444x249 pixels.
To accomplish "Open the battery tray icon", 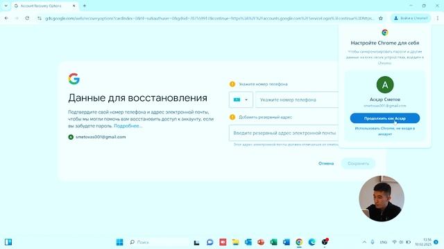I will coord(409,242).
